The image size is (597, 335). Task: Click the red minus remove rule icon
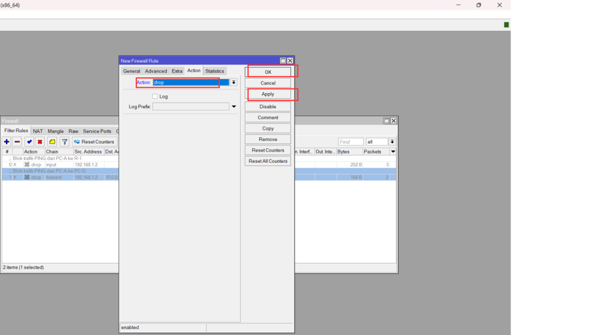[x=17, y=142]
